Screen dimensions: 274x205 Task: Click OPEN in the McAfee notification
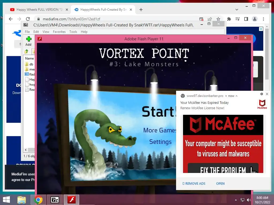(x=220, y=184)
